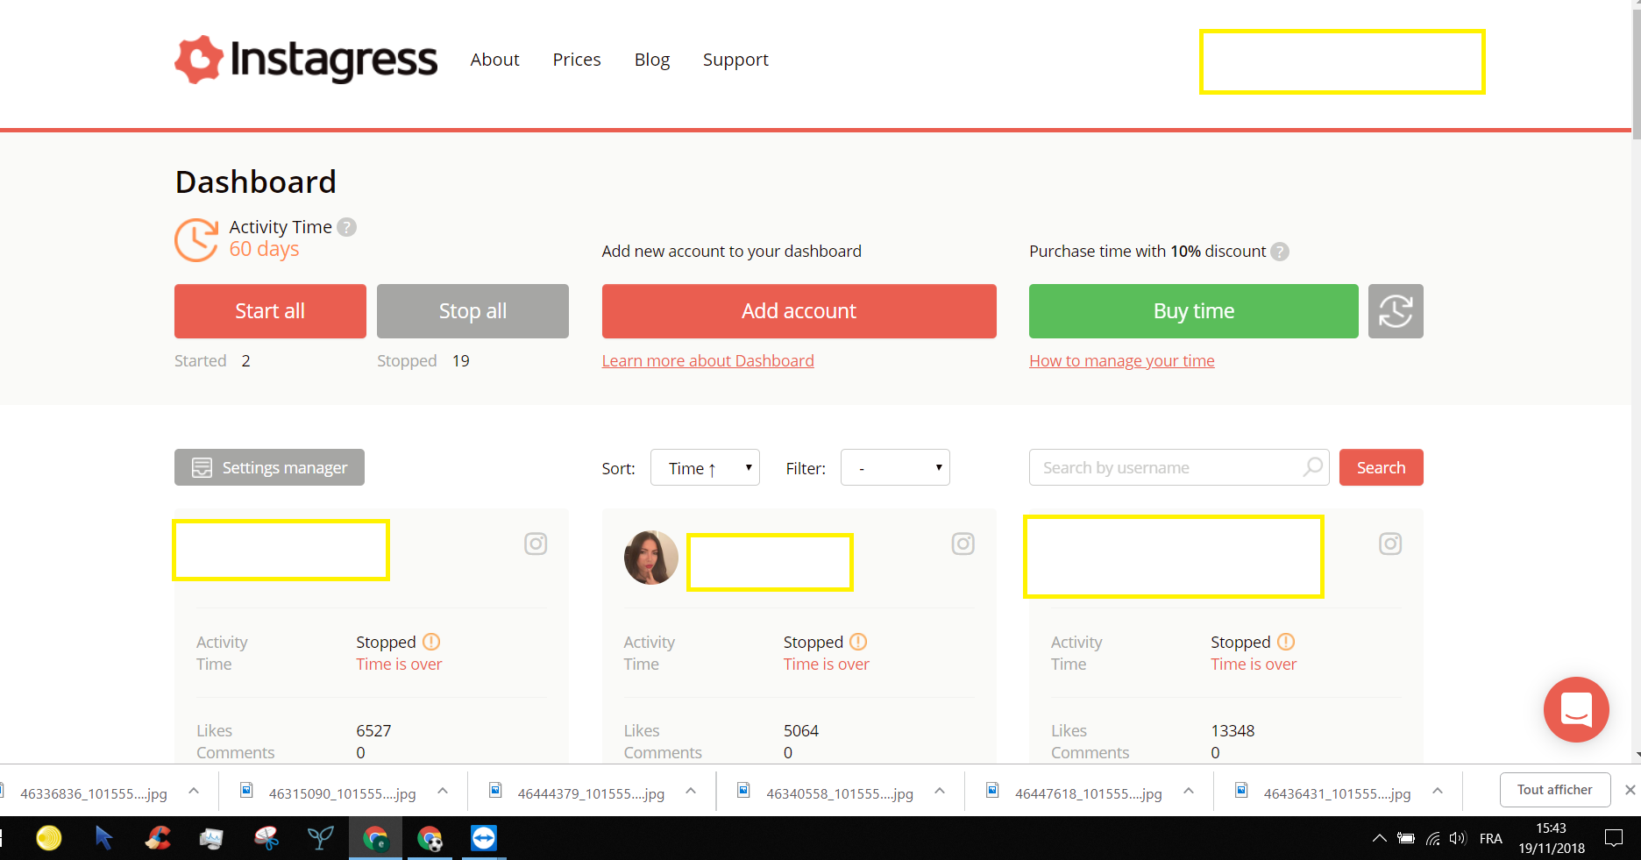This screenshot has width=1641, height=860.
Task: Click Instagram icon on the 6527 likes card
Action: (x=536, y=544)
